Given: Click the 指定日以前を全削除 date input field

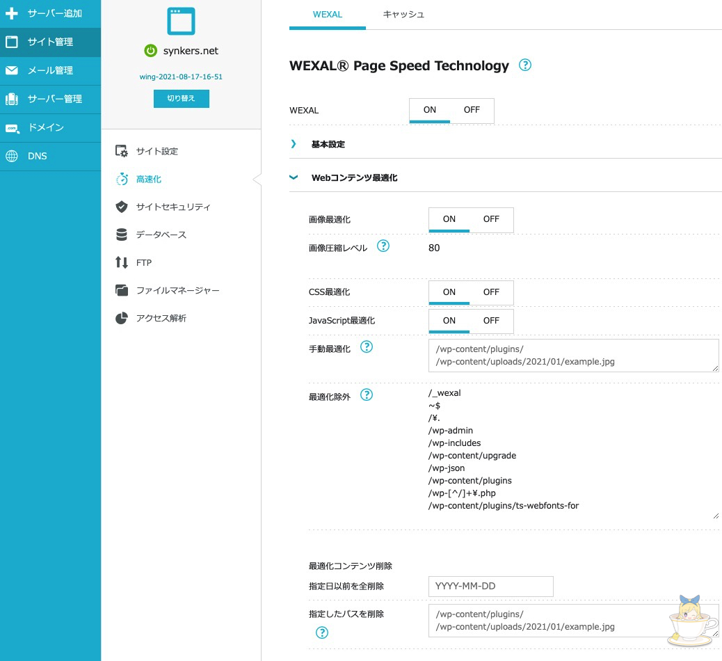Looking at the screenshot, I should coord(490,586).
